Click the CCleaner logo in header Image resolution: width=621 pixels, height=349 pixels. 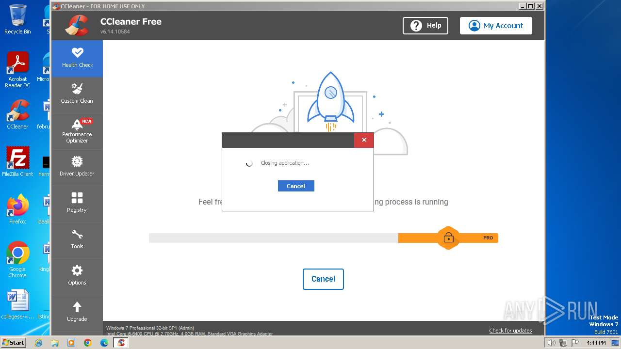(x=77, y=26)
